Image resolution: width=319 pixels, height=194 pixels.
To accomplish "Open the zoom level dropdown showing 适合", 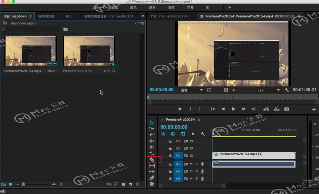I will [192, 90].
